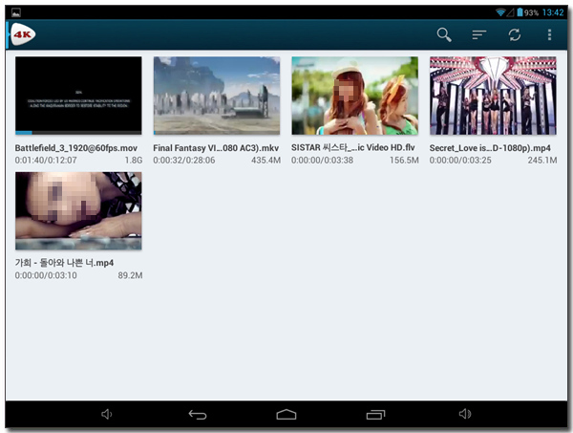The height and width of the screenshot is (433, 573).
Task: Open the Secret_Love video thumbnail
Action: click(x=493, y=96)
